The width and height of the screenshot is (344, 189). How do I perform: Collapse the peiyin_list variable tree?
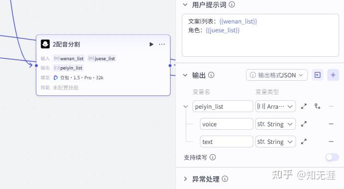[x=186, y=107]
